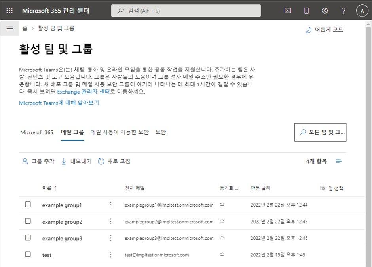
Task: Click the 4개 항목 item count
Action: (x=316, y=161)
